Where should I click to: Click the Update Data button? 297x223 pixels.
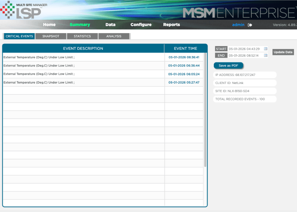283,52
